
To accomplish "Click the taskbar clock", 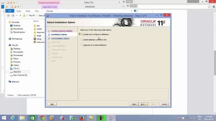I will [209, 118].
